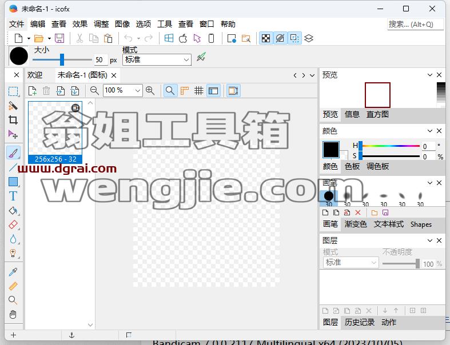This screenshot has height=345, width=450.
Task: Select the rectangular selection tool
Action: [x=13, y=91]
